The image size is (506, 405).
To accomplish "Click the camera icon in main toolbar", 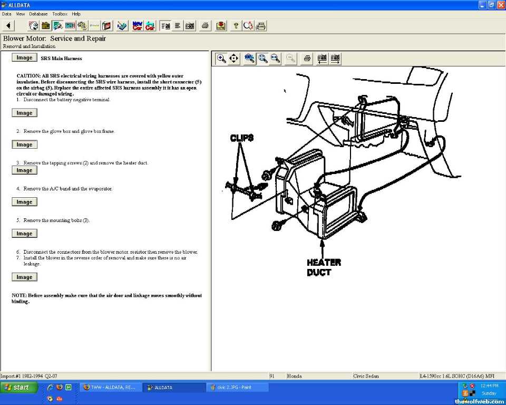I will pyautogui.click(x=190, y=25).
